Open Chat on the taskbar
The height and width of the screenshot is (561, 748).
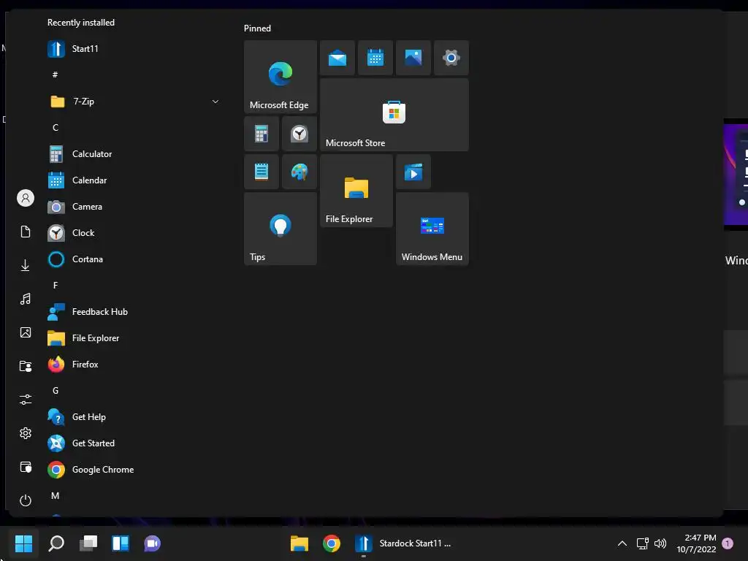(x=152, y=543)
